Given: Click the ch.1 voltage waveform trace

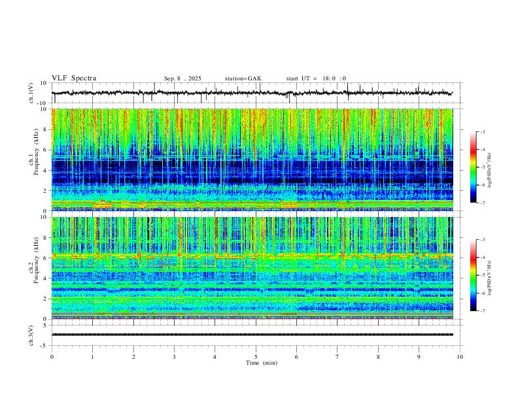Looking at the screenshot, I should click(252, 93).
